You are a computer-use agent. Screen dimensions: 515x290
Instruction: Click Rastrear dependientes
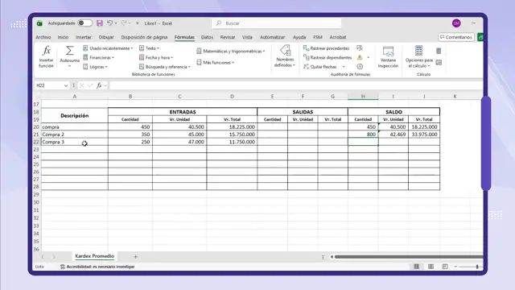328,57
